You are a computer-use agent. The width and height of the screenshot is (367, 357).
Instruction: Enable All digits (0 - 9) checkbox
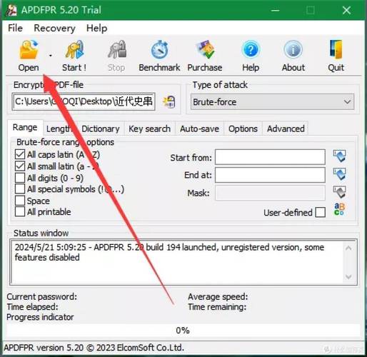[20, 178]
